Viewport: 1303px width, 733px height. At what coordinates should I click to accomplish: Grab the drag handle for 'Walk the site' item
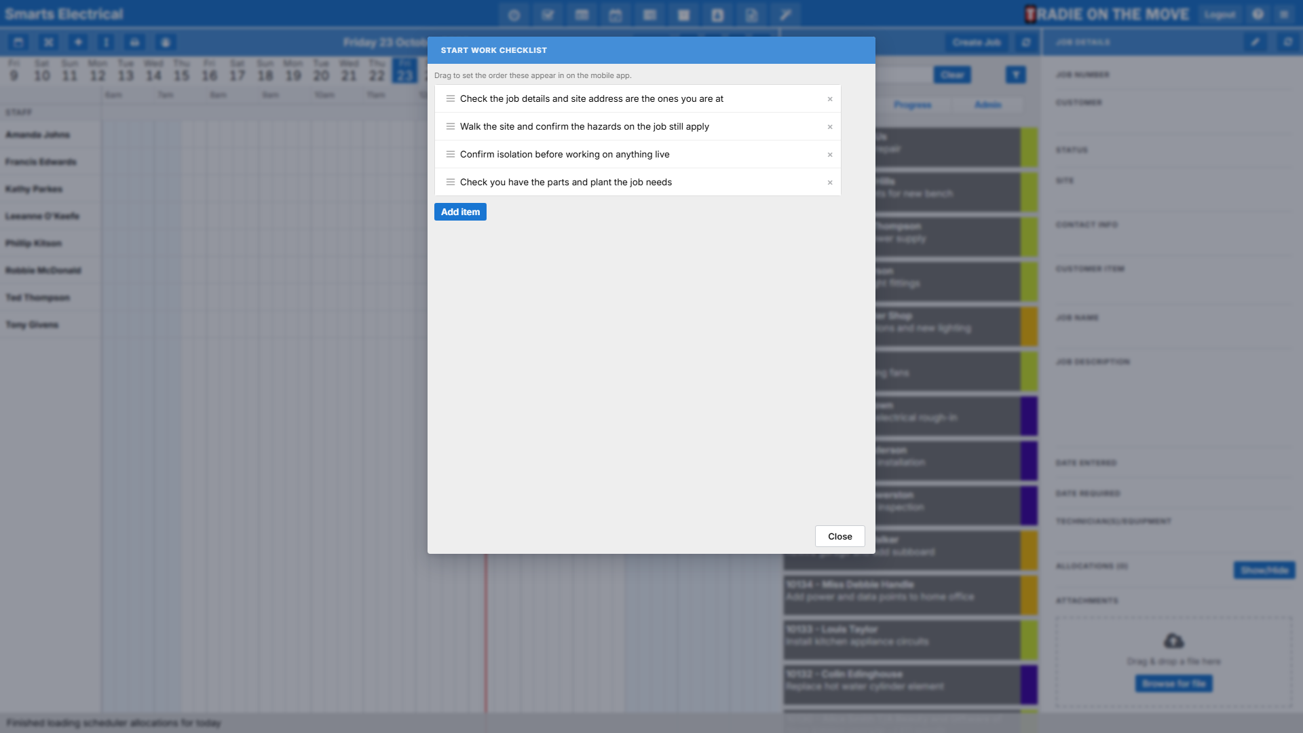tap(450, 126)
